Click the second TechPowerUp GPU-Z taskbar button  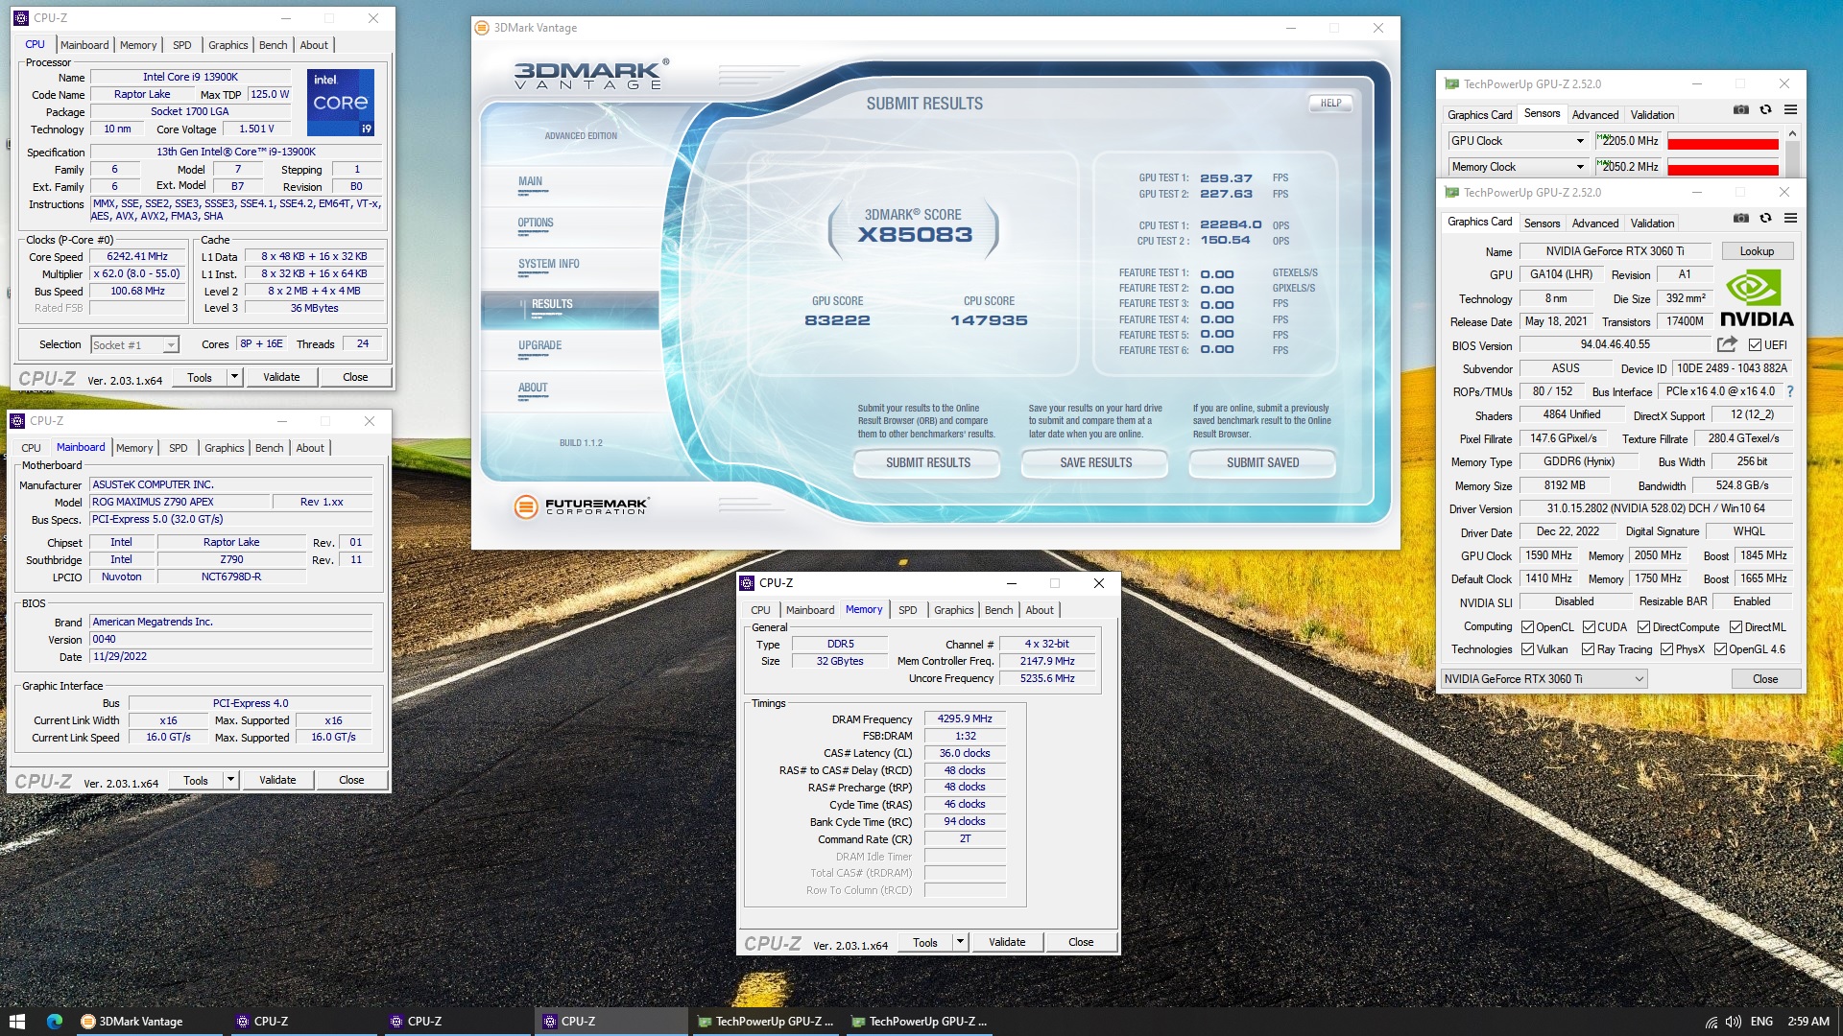click(x=919, y=1022)
